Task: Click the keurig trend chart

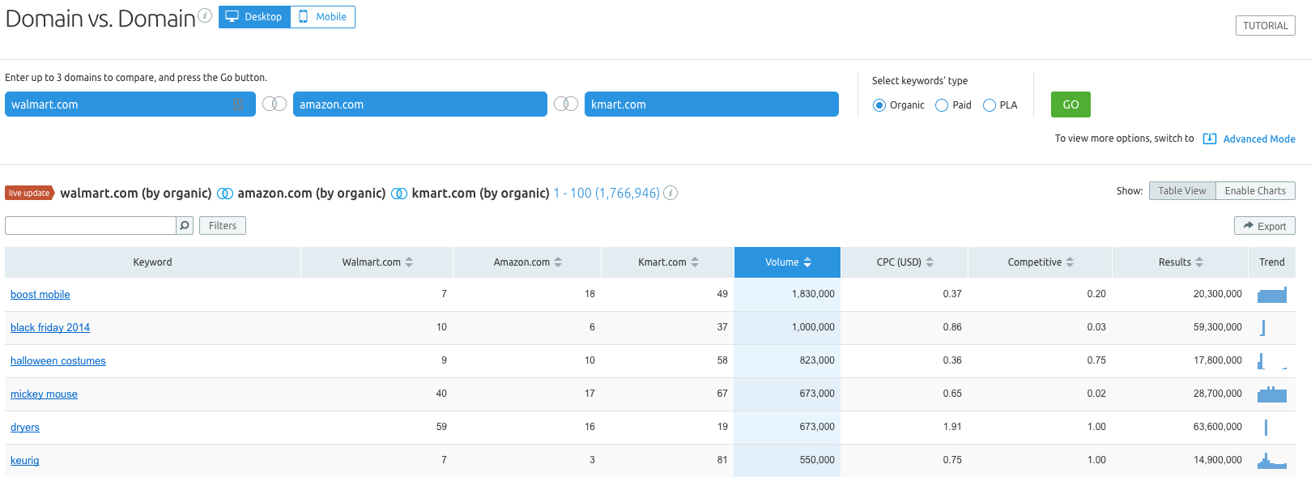Action: (1272, 461)
